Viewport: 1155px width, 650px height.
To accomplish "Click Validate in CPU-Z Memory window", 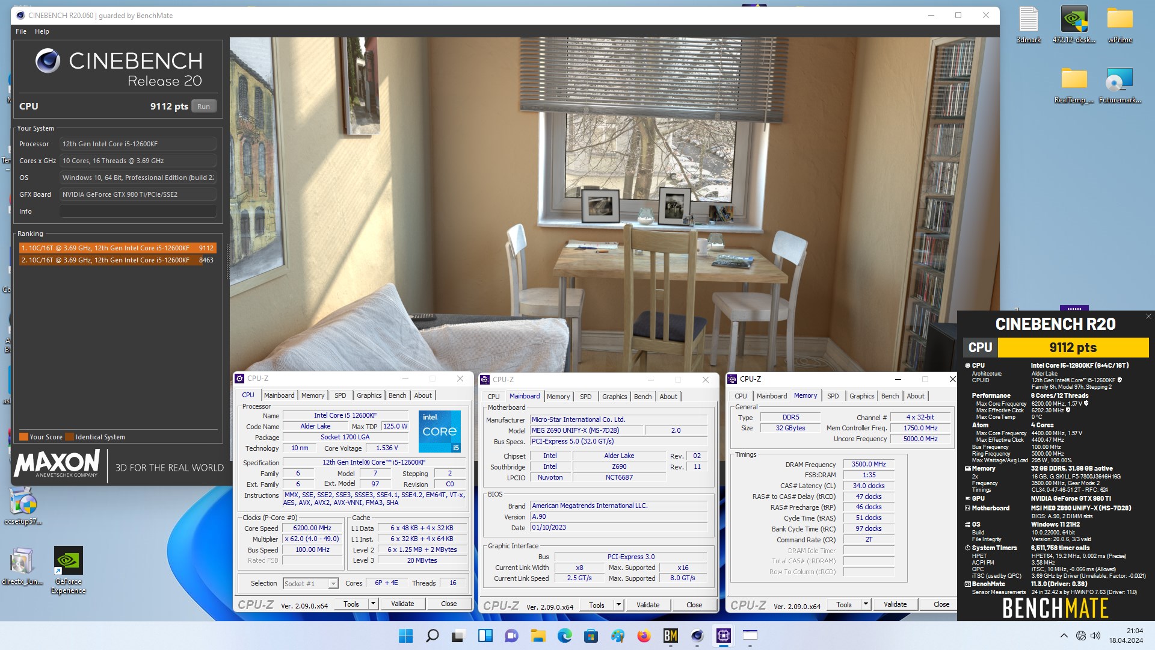I will (895, 604).
